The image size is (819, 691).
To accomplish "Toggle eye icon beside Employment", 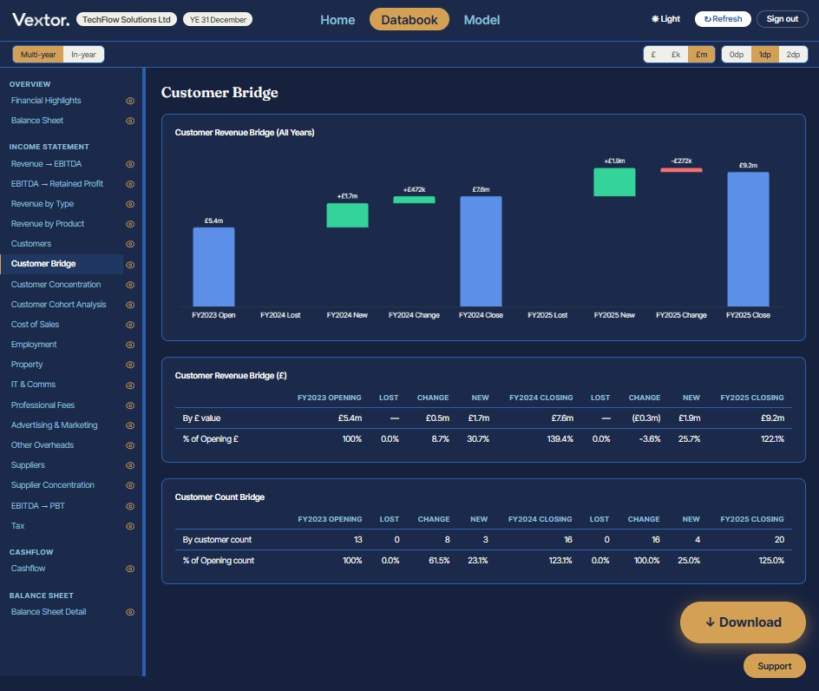I will coord(131,345).
